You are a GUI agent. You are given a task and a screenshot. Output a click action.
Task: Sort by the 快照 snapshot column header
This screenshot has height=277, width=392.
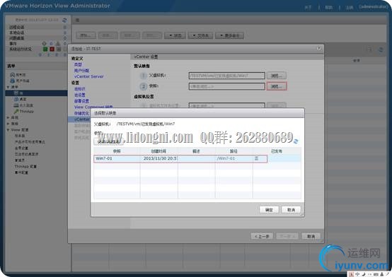click(117, 151)
